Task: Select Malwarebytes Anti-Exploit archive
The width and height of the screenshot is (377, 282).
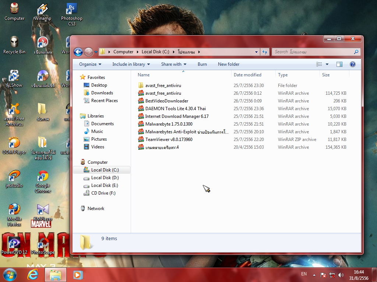Action: [x=187, y=132]
